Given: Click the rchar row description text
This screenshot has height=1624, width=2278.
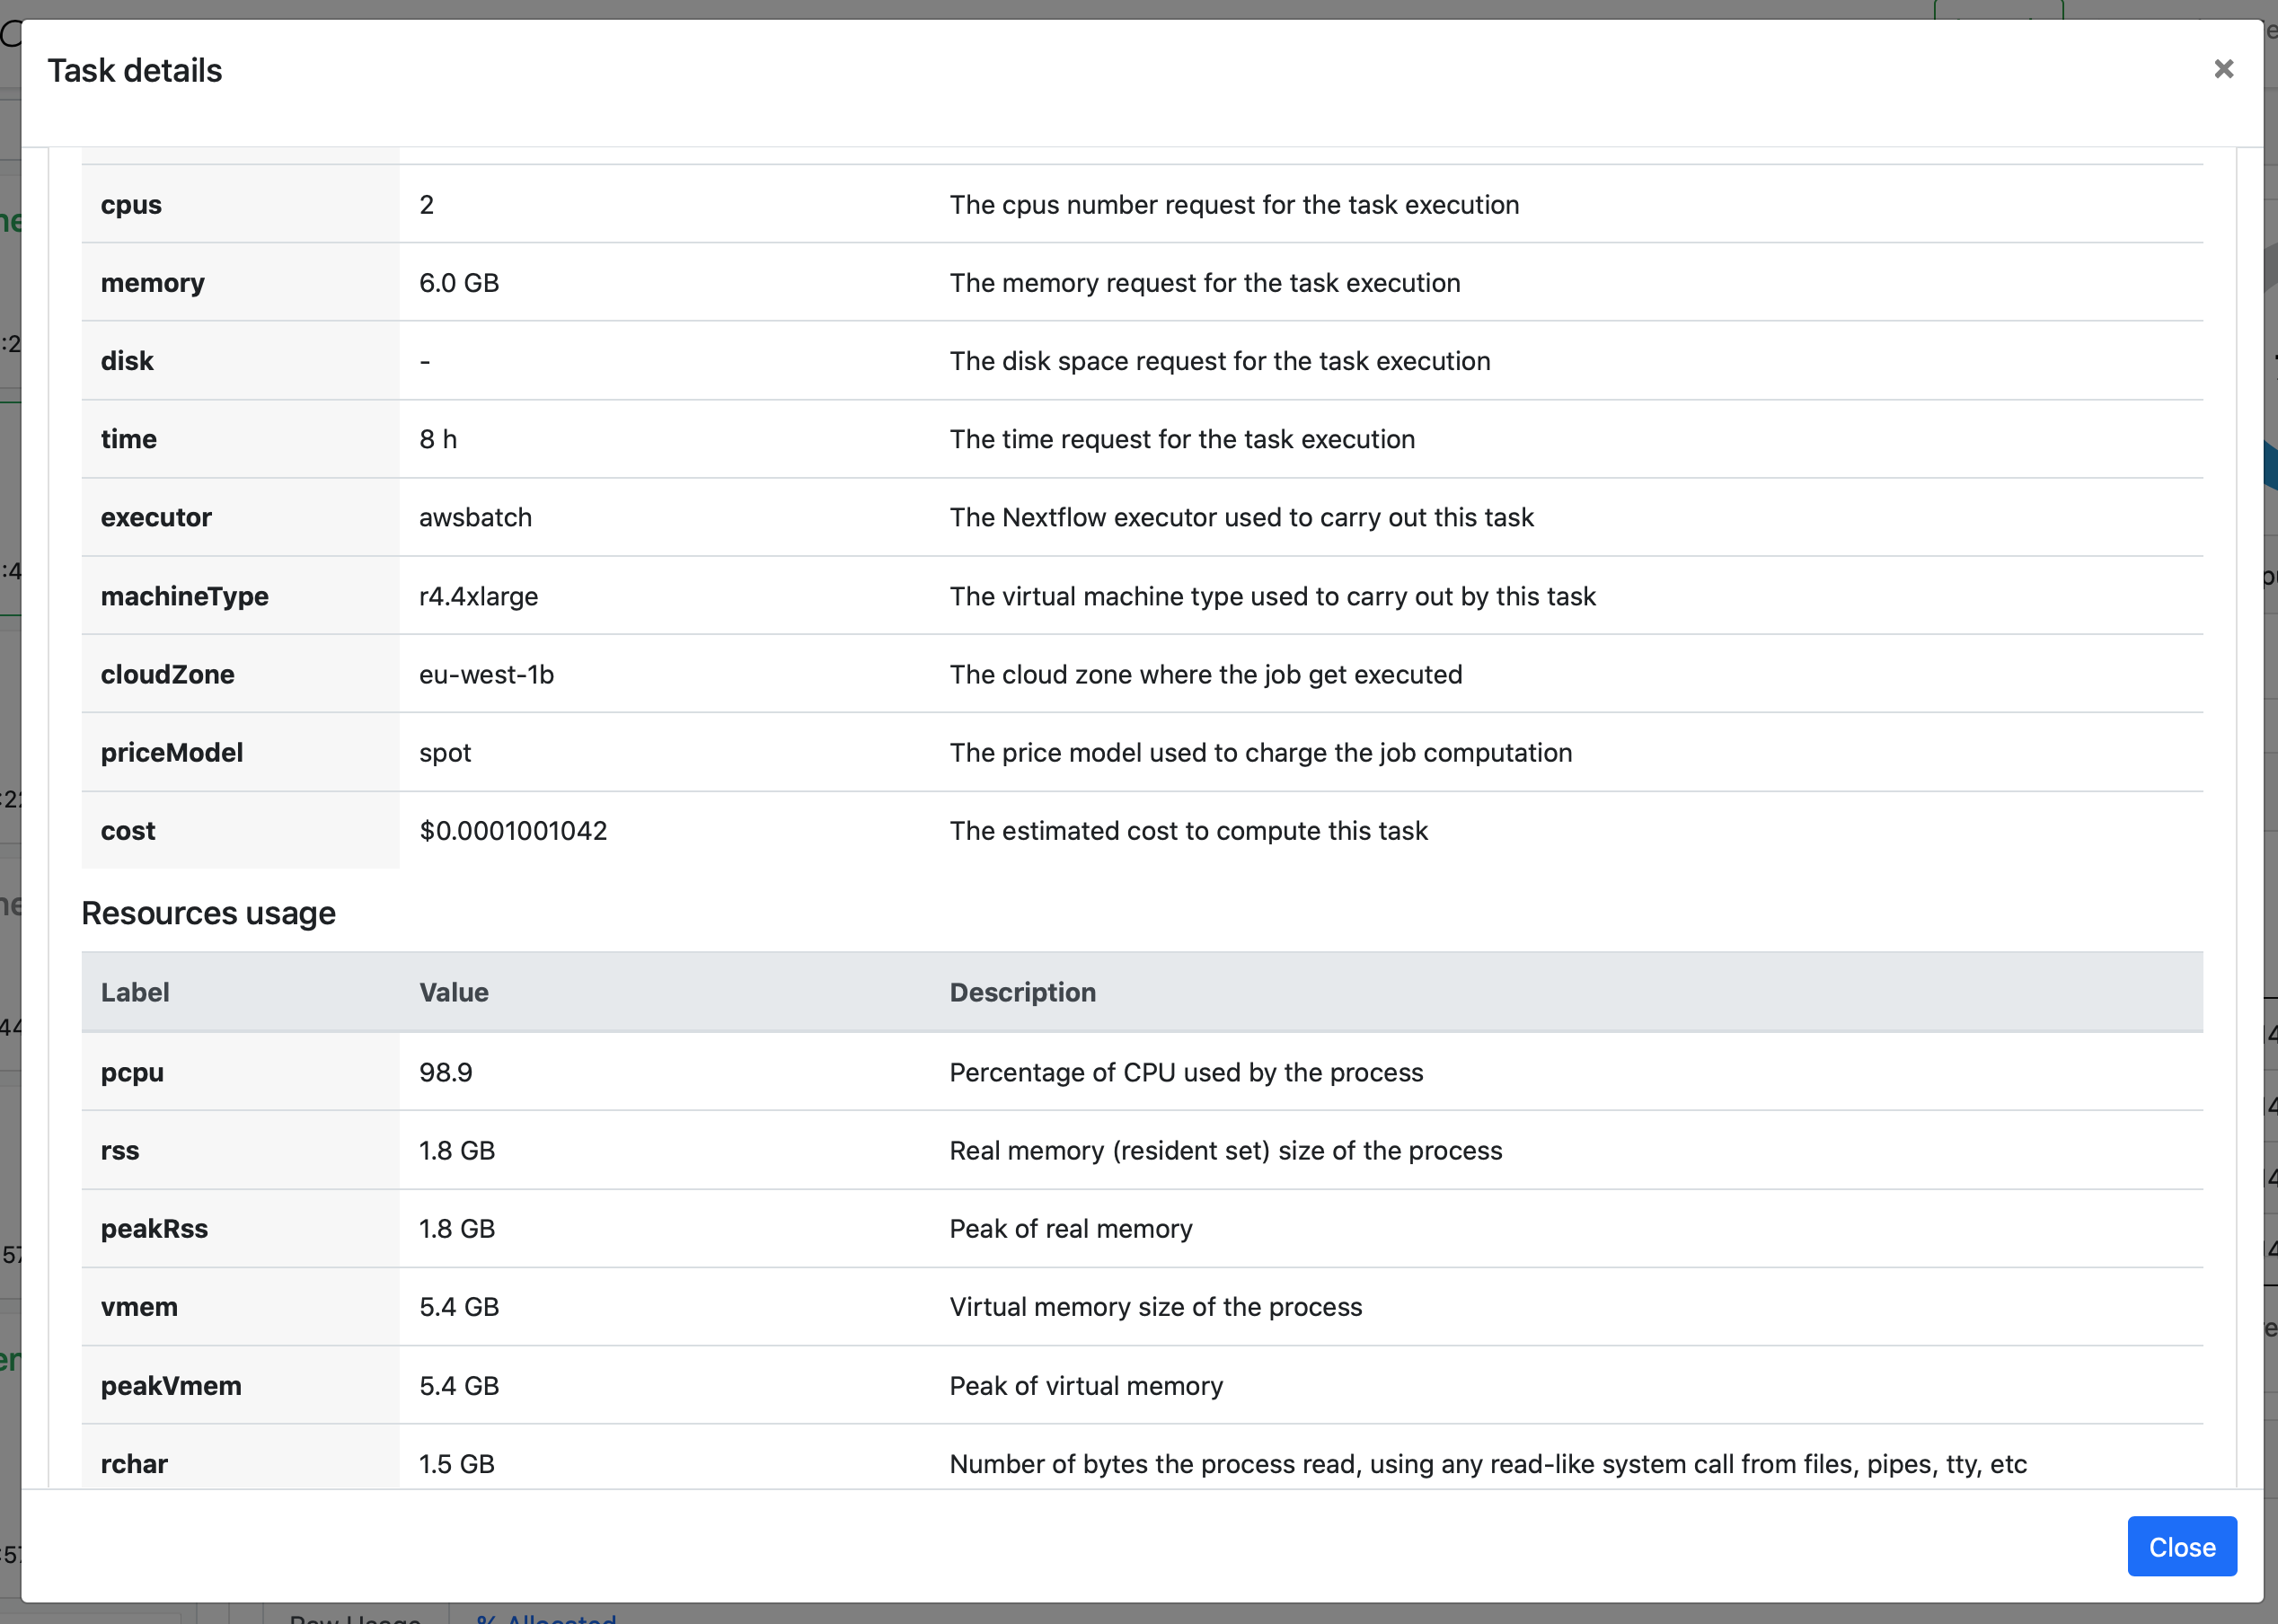Looking at the screenshot, I should pyautogui.click(x=1487, y=1463).
